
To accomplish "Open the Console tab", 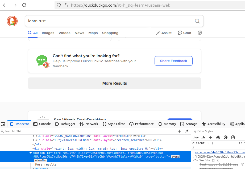I will click(42, 124).
